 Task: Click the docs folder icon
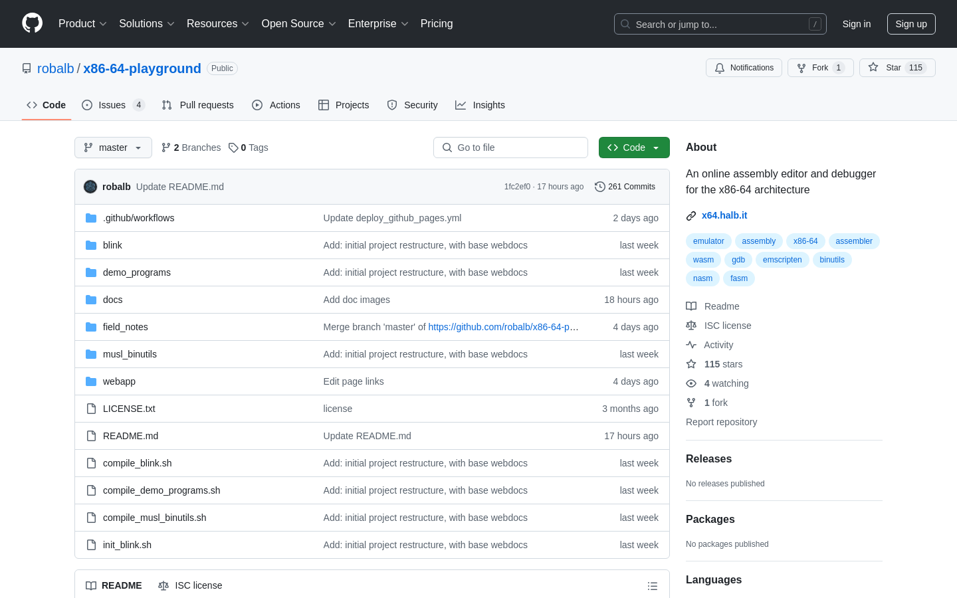(91, 300)
